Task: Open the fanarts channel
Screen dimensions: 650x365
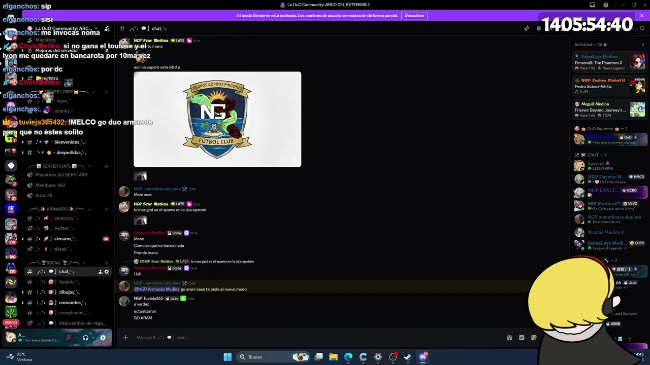Action: (68, 282)
